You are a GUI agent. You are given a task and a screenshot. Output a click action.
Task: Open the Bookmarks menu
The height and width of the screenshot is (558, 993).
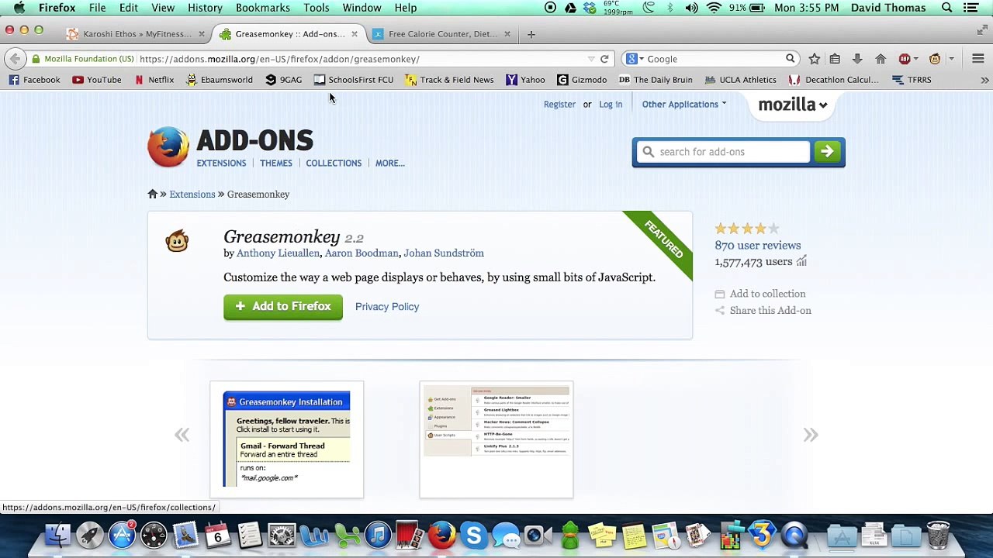tap(263, 8)
